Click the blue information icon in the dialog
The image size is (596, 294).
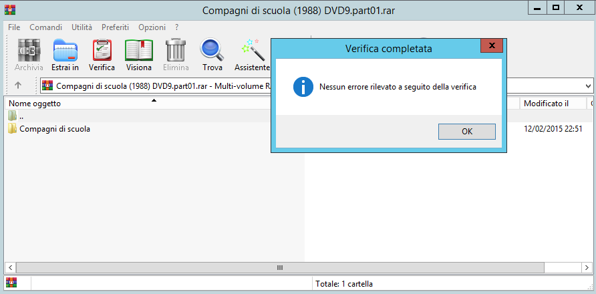[x=303, y=87]
